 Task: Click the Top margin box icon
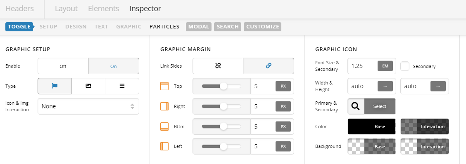tap(164, 86)
